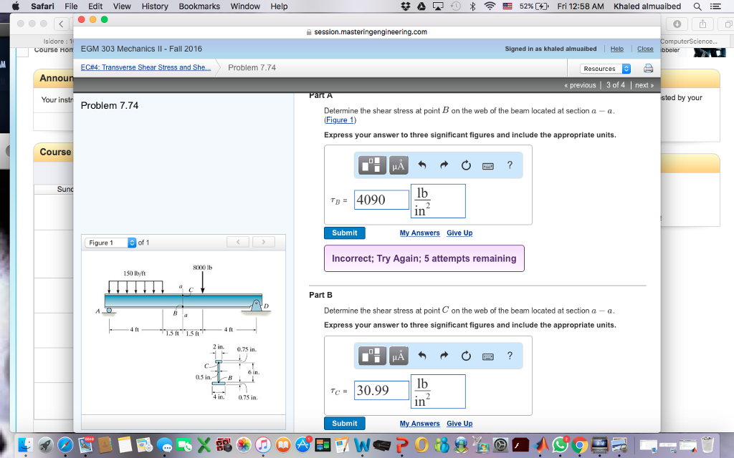Click the Part A value field with 4090
Screen dimensions: 734x458
[x=381, y=200]
